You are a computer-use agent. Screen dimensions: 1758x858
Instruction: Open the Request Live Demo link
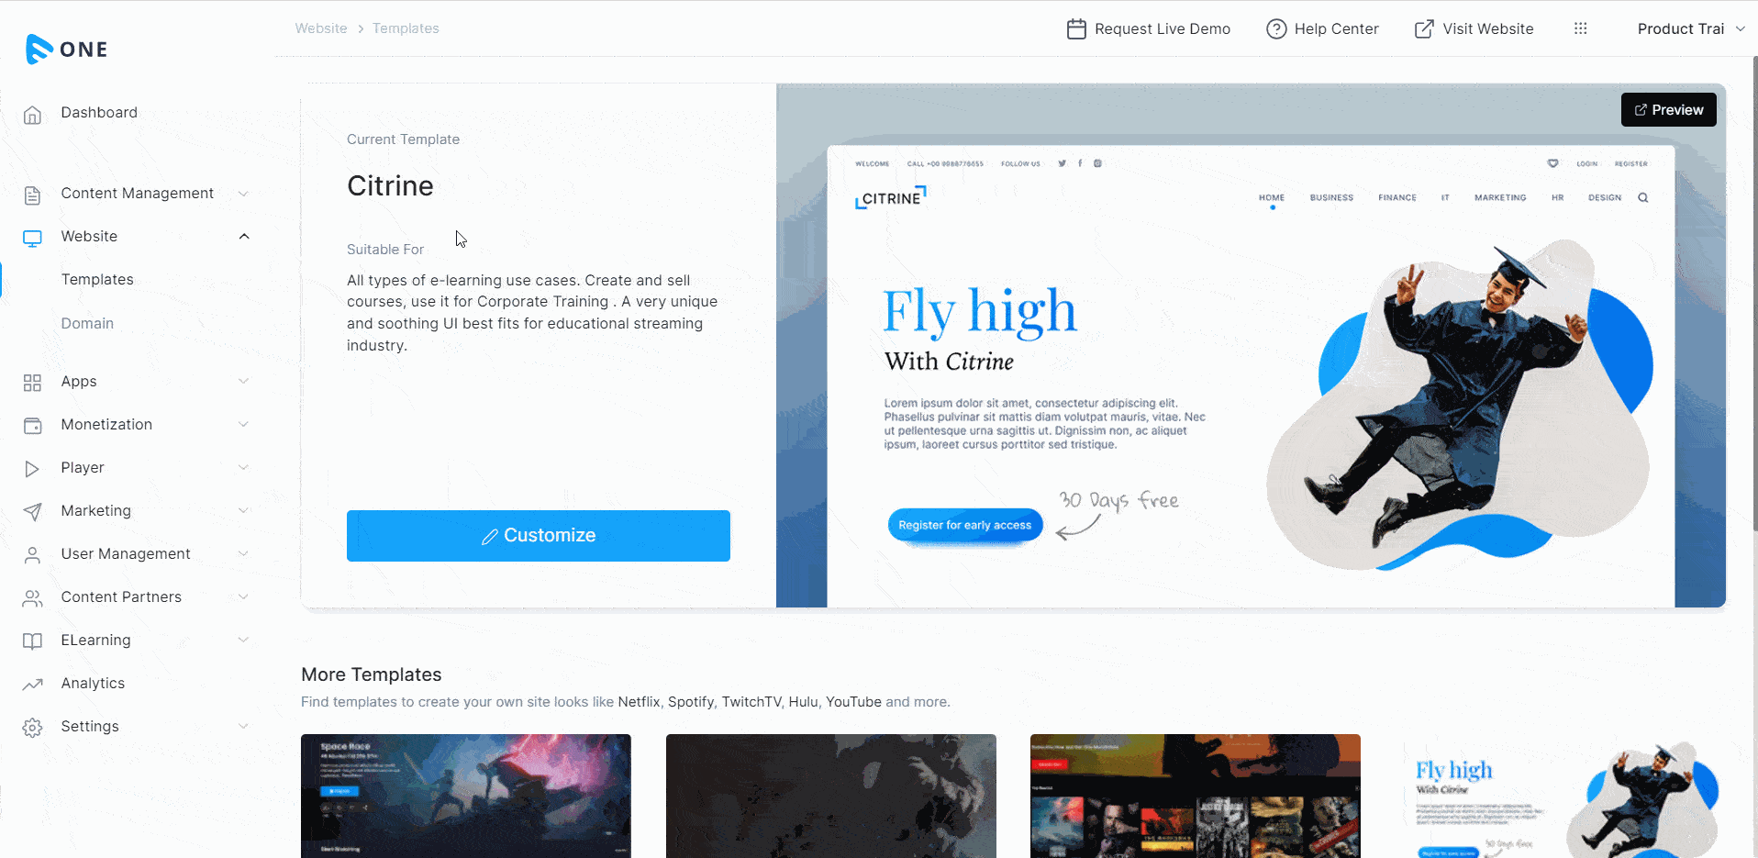tap(1148, 29)
